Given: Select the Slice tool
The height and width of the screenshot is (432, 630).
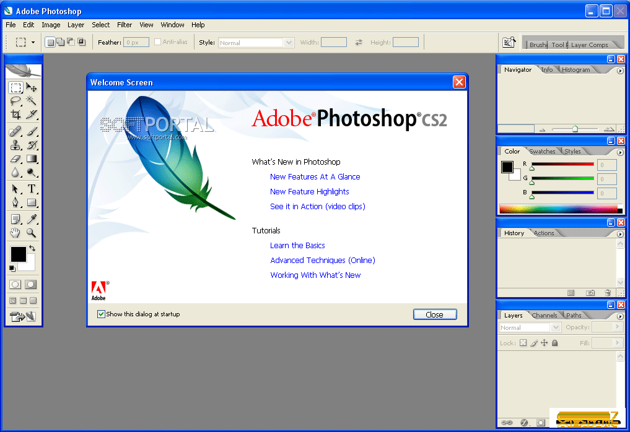Looking at the screenshot, I should click(32, 114).
